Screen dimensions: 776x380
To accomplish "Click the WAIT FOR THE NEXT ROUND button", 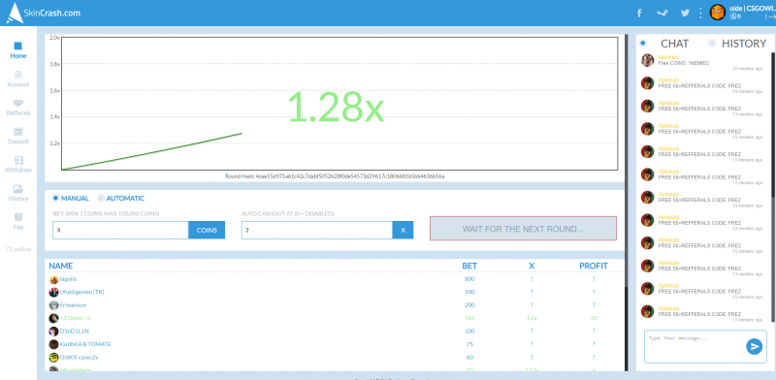I will (x=523, y=229).
